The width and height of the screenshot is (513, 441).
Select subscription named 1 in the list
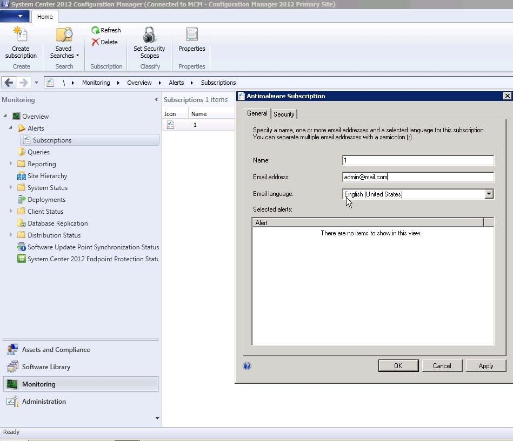(198, 125)
